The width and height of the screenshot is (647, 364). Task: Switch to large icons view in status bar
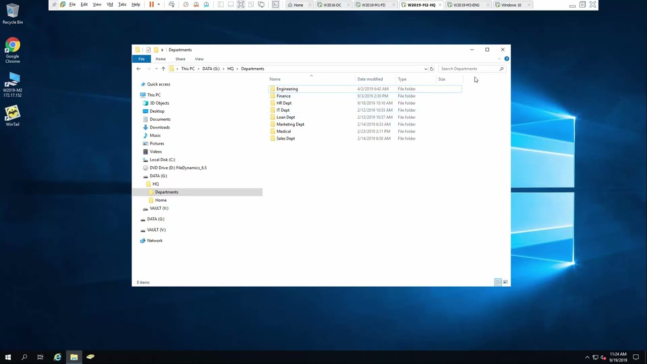[505, 282]
